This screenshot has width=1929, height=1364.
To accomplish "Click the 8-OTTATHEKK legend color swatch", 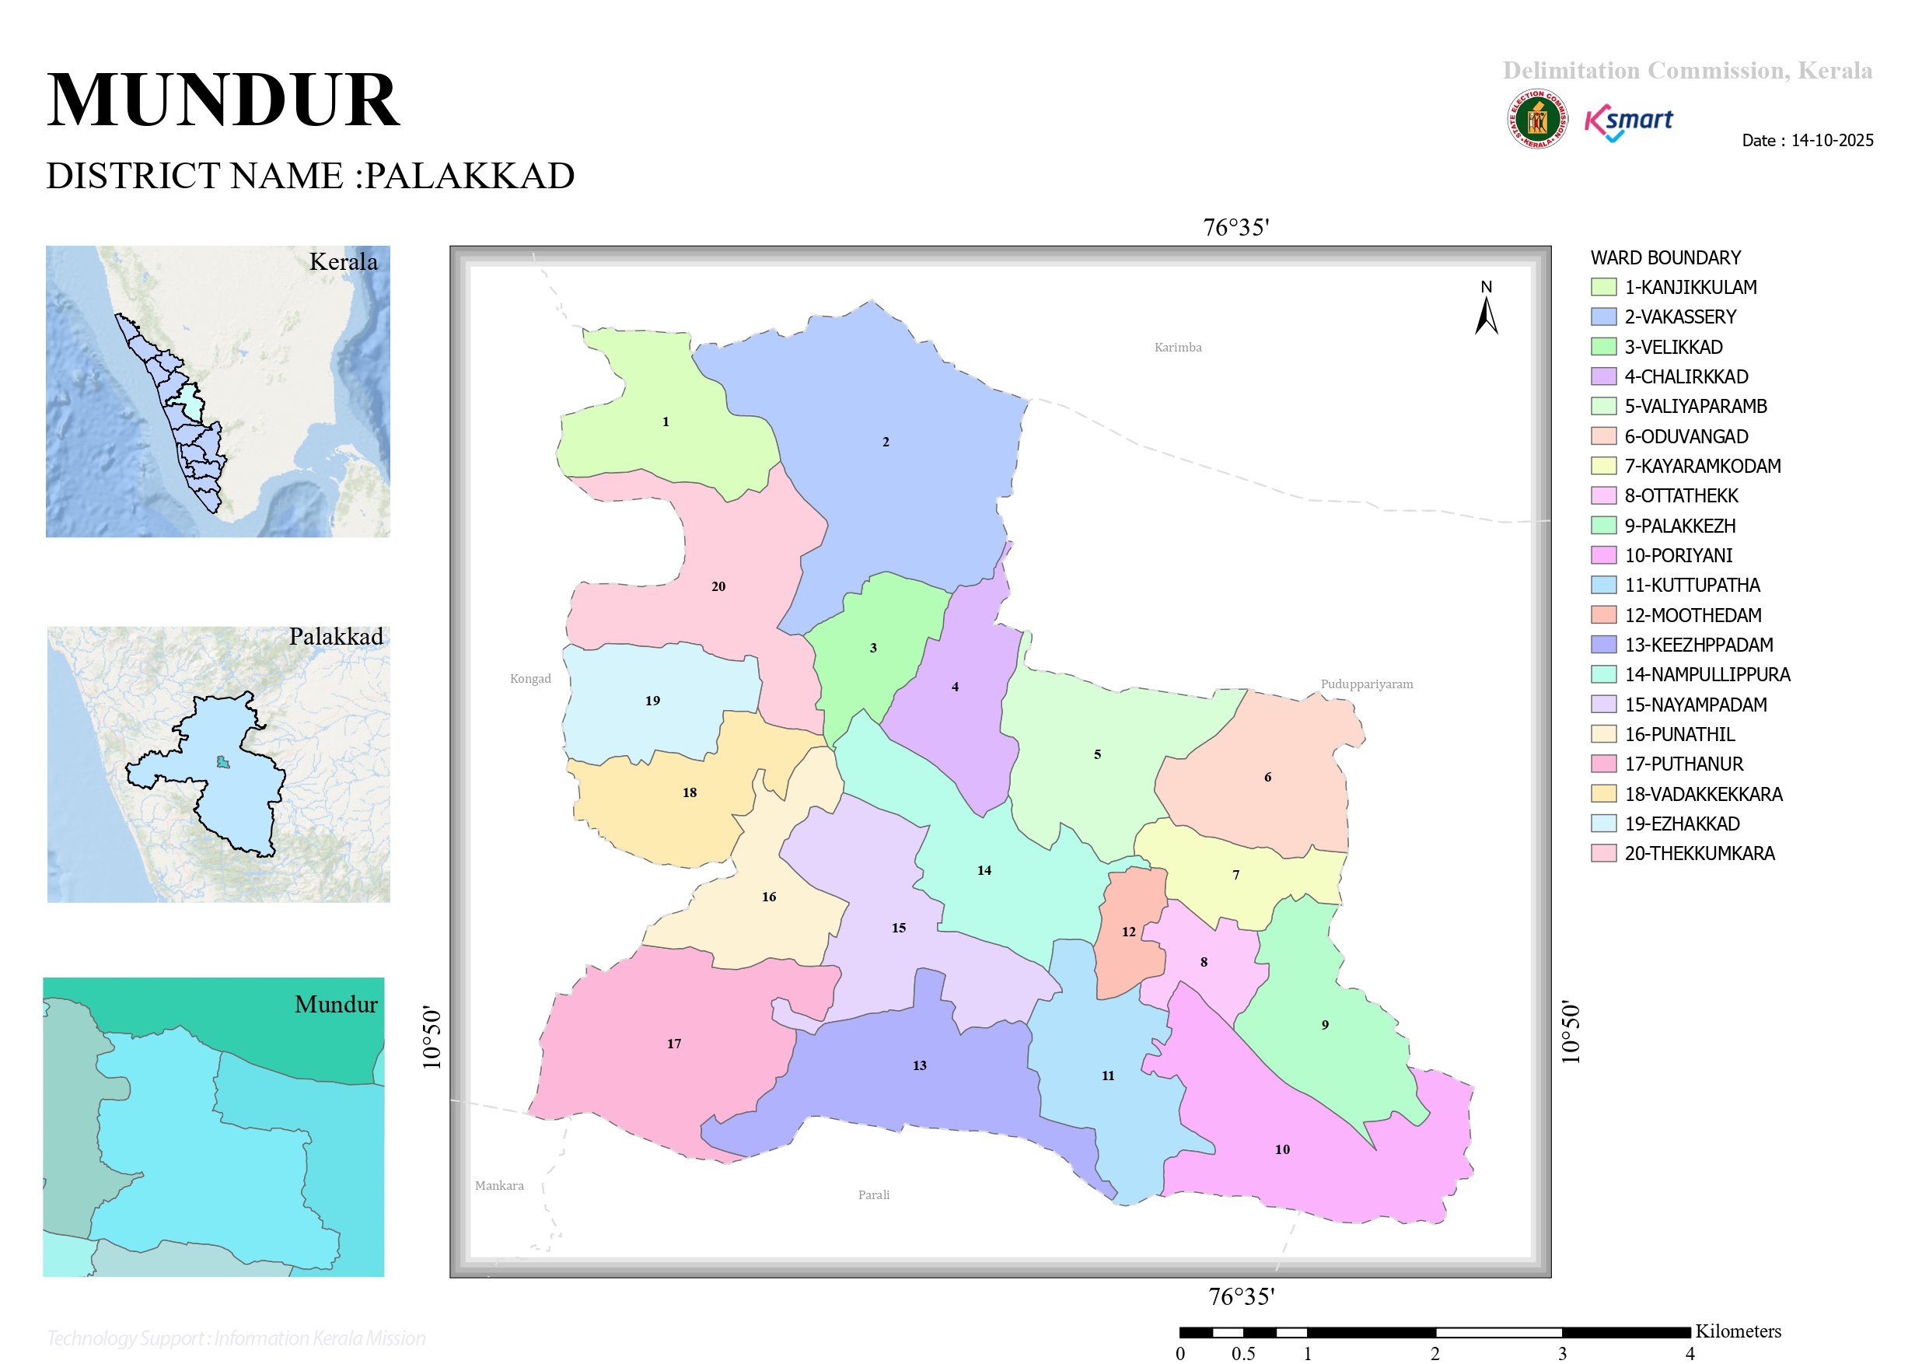I will click(1603, 496).
